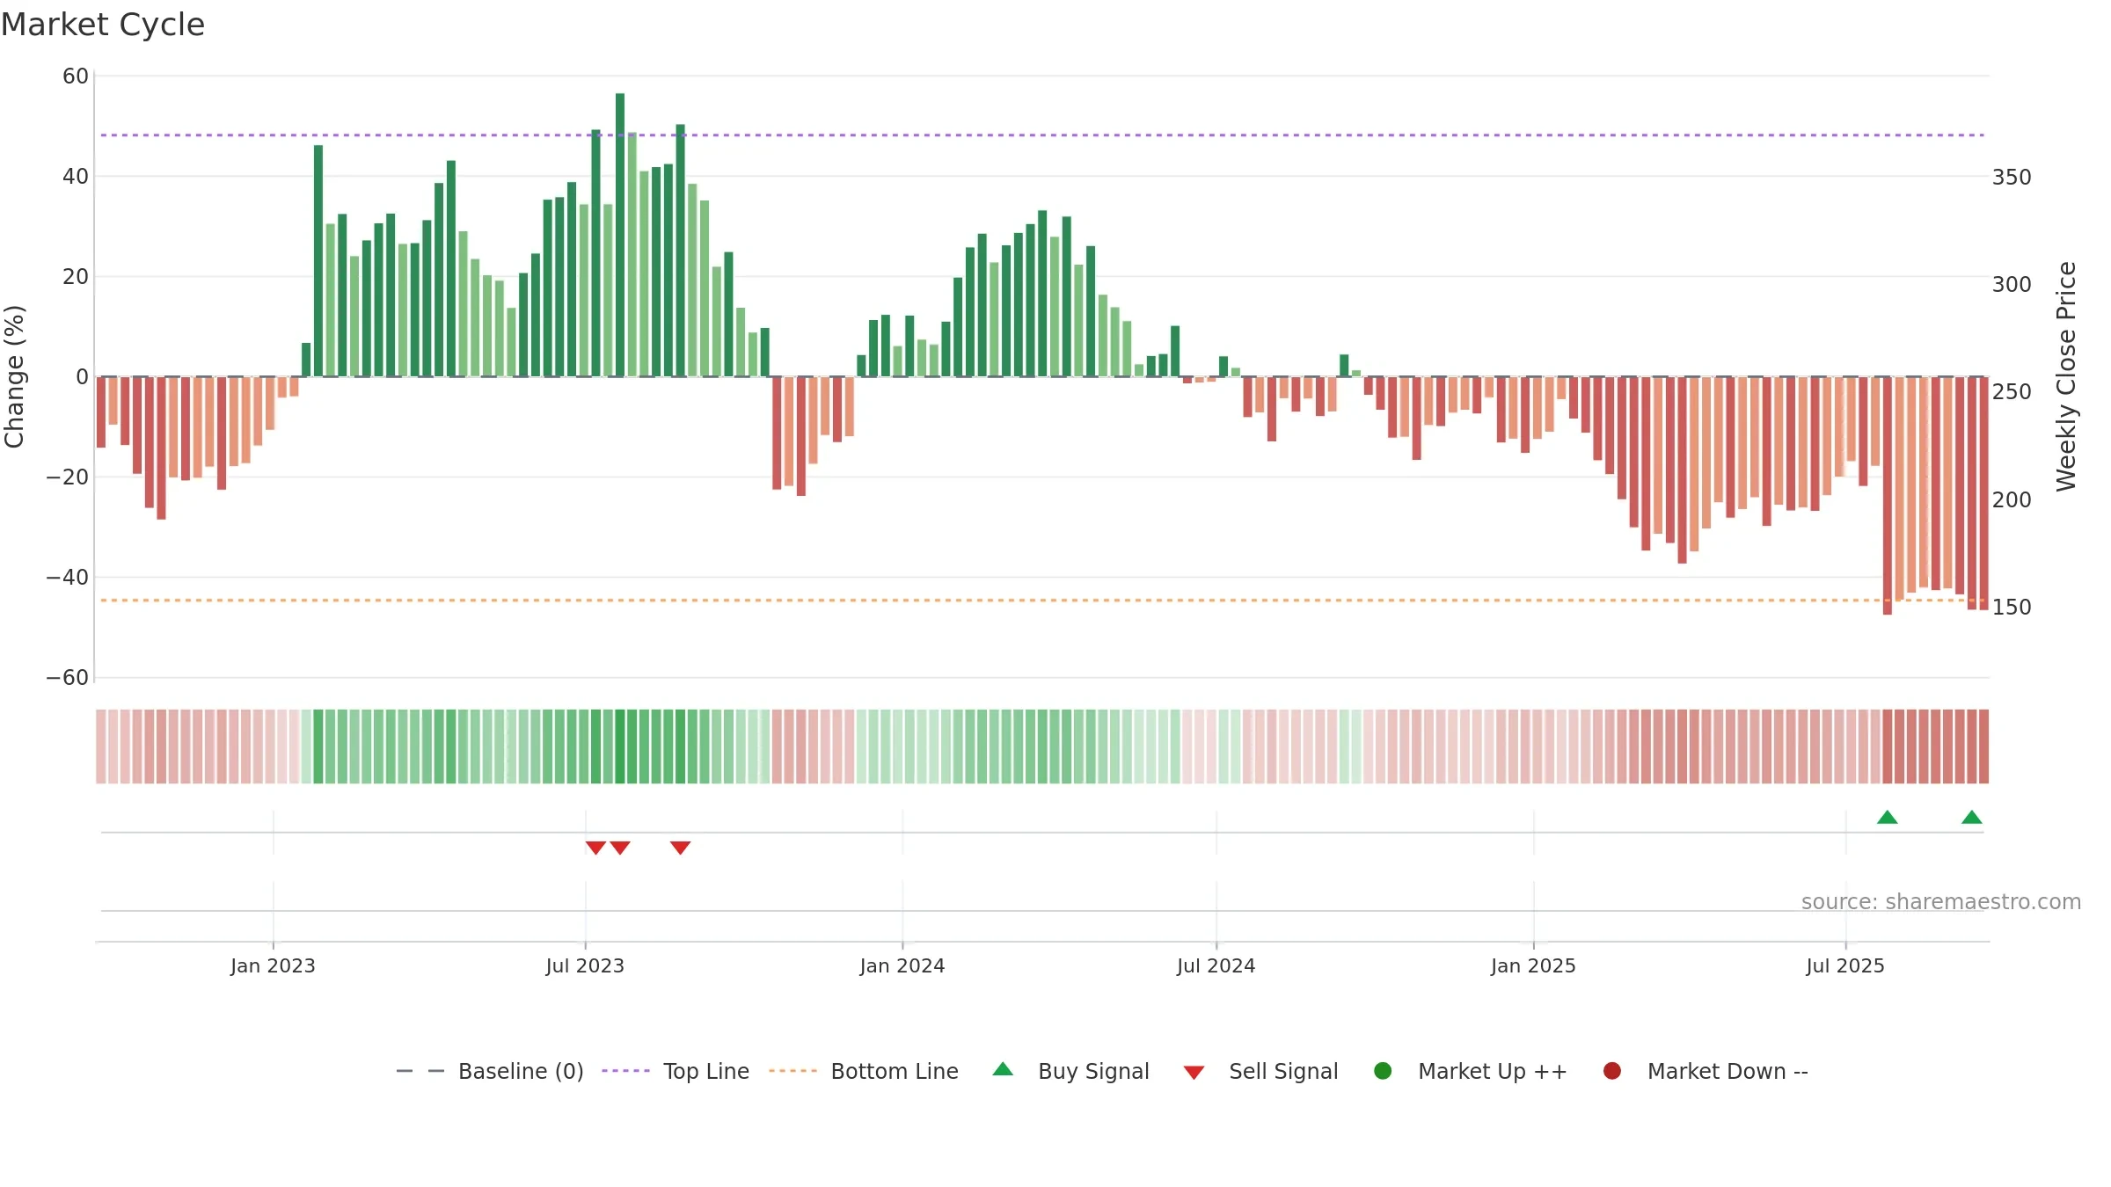
Task: Click the −60 tick on the left axis
Action: click(68, 678)
